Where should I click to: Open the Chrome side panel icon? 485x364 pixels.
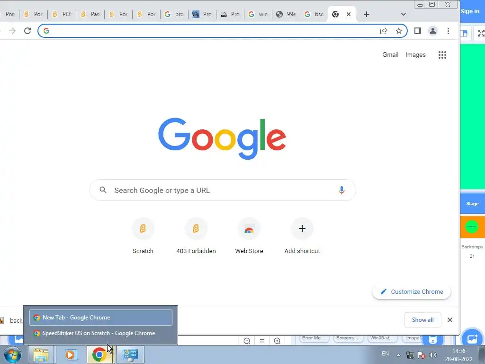coord(418,31)
